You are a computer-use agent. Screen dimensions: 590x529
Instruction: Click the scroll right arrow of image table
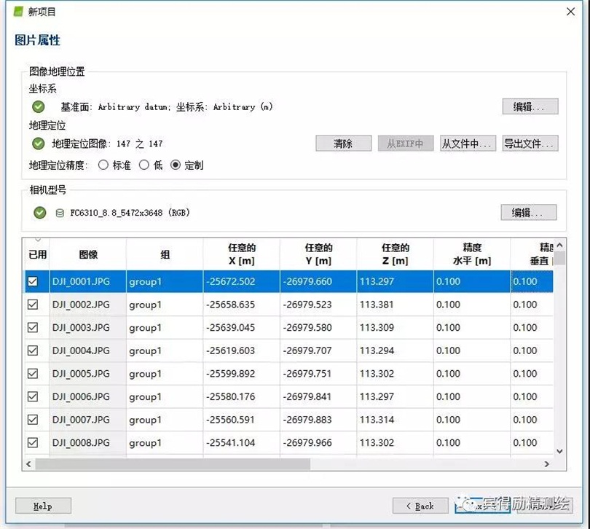coord(547,464)
